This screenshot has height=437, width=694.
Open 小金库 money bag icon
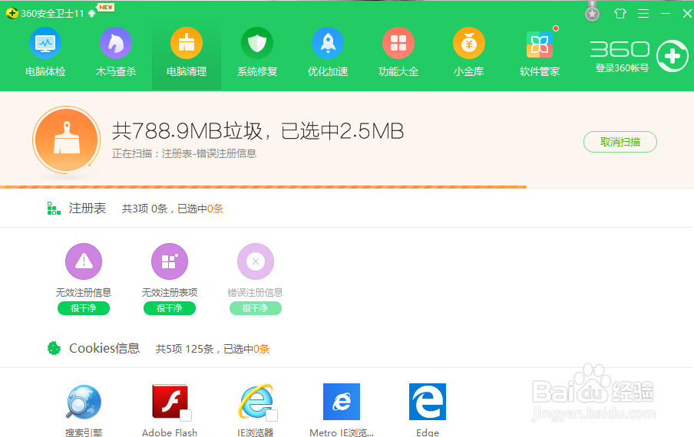coord(469,43)
